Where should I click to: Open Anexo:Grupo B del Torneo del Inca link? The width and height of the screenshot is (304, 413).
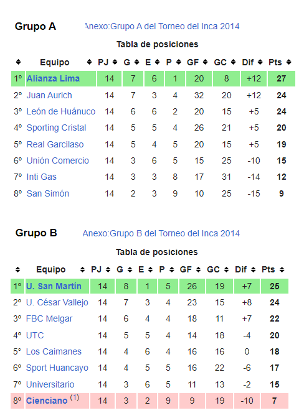point(161,233)
